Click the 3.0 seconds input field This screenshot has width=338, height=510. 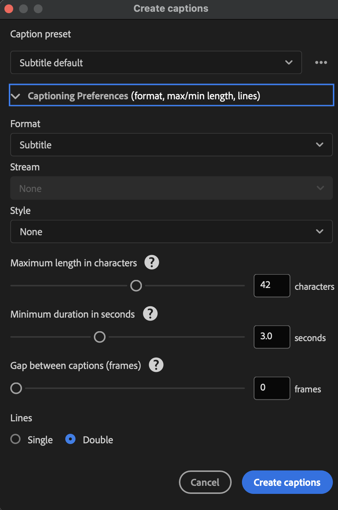[x=272, y=337]
